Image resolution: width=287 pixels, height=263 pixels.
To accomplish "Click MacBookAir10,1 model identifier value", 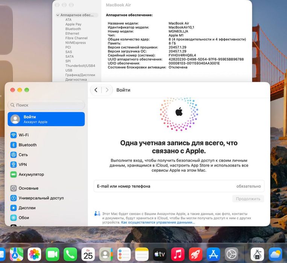I will [x=181, y=27].
